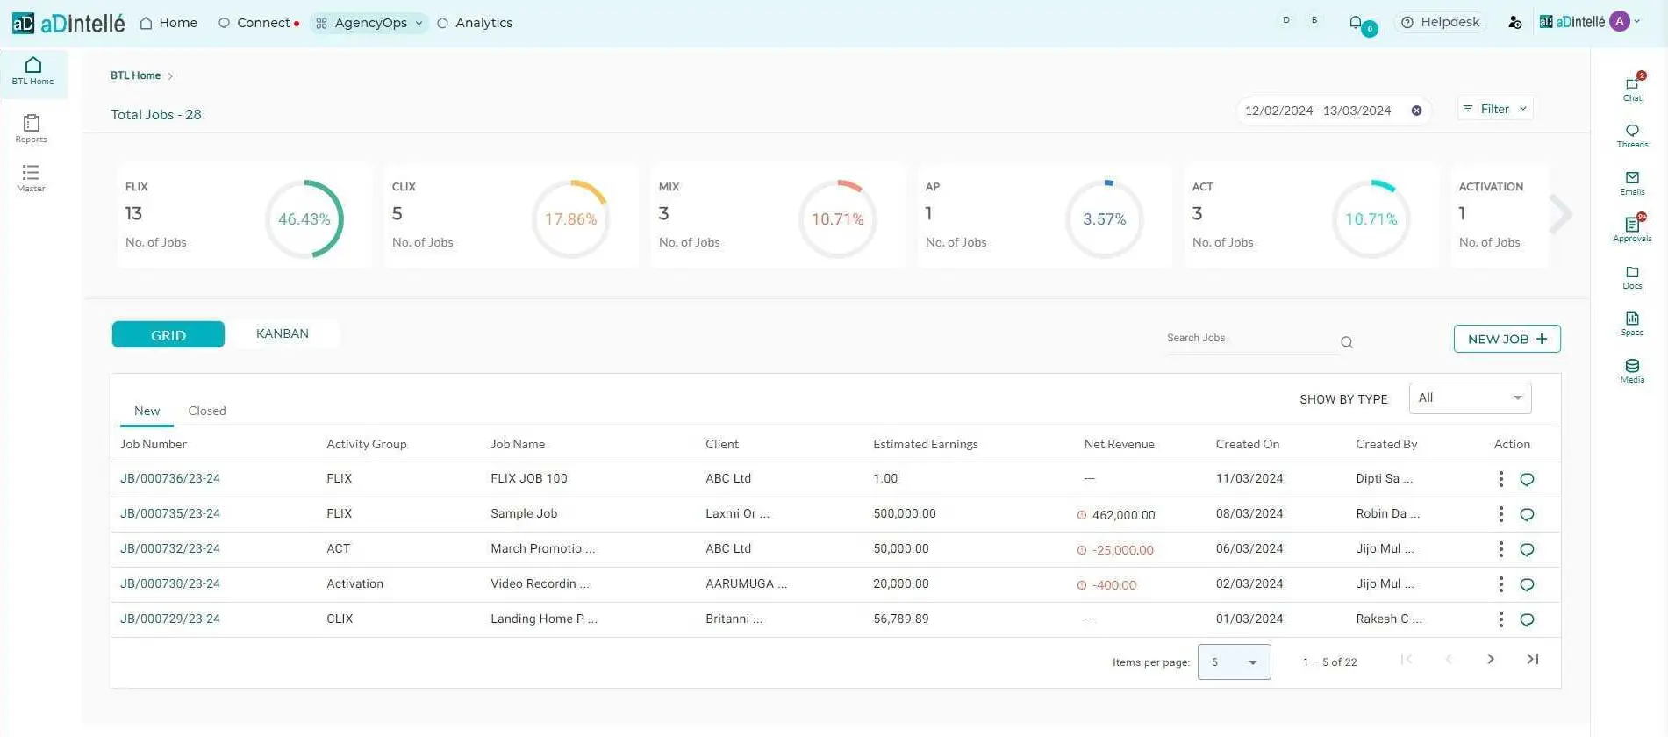The height and width of the screenshot is (737, 1668).
Task: Open Show By Type dropdown
Action: pyautogui.click(x=1470, y=398)
